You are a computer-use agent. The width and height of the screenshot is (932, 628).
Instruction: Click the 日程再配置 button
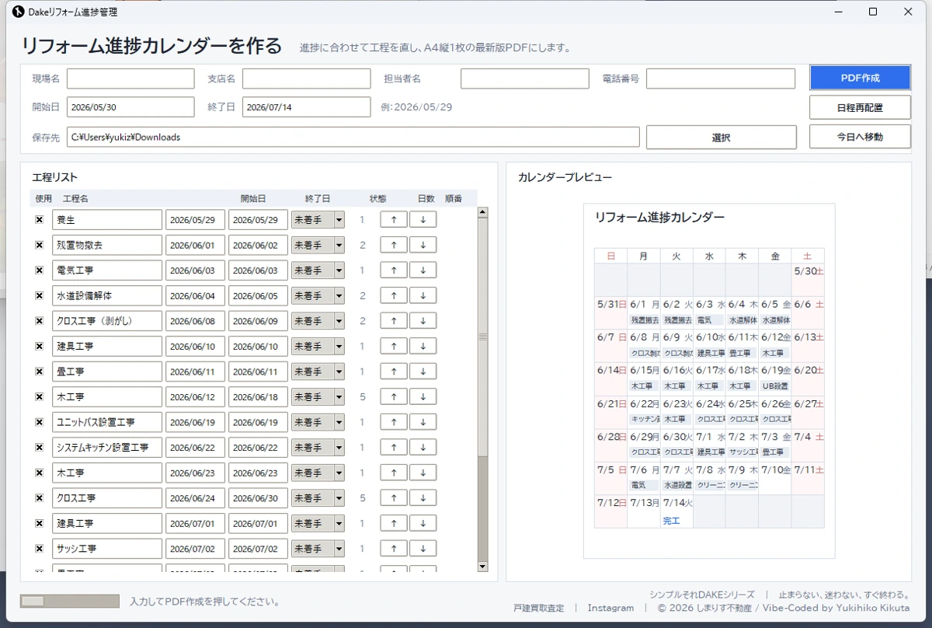point(860,107)
